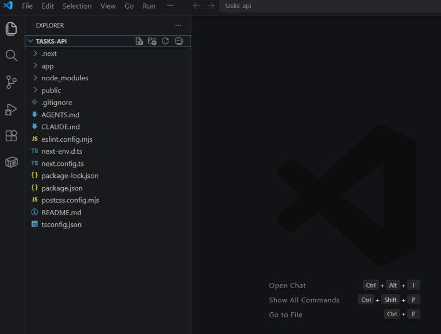The height and width of the screenshot is (334, 441).
Task: Click the Show All Commands shortcut hint
Action: click(x=304, y=300)
